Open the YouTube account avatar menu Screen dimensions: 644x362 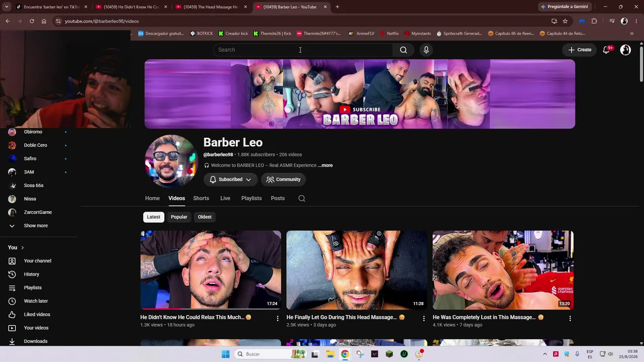pos(625,50)
